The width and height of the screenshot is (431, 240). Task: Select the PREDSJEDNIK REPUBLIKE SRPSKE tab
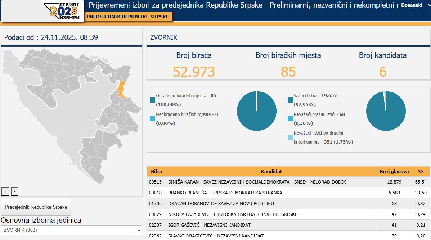pyautogui.click(x=127, y=17)
